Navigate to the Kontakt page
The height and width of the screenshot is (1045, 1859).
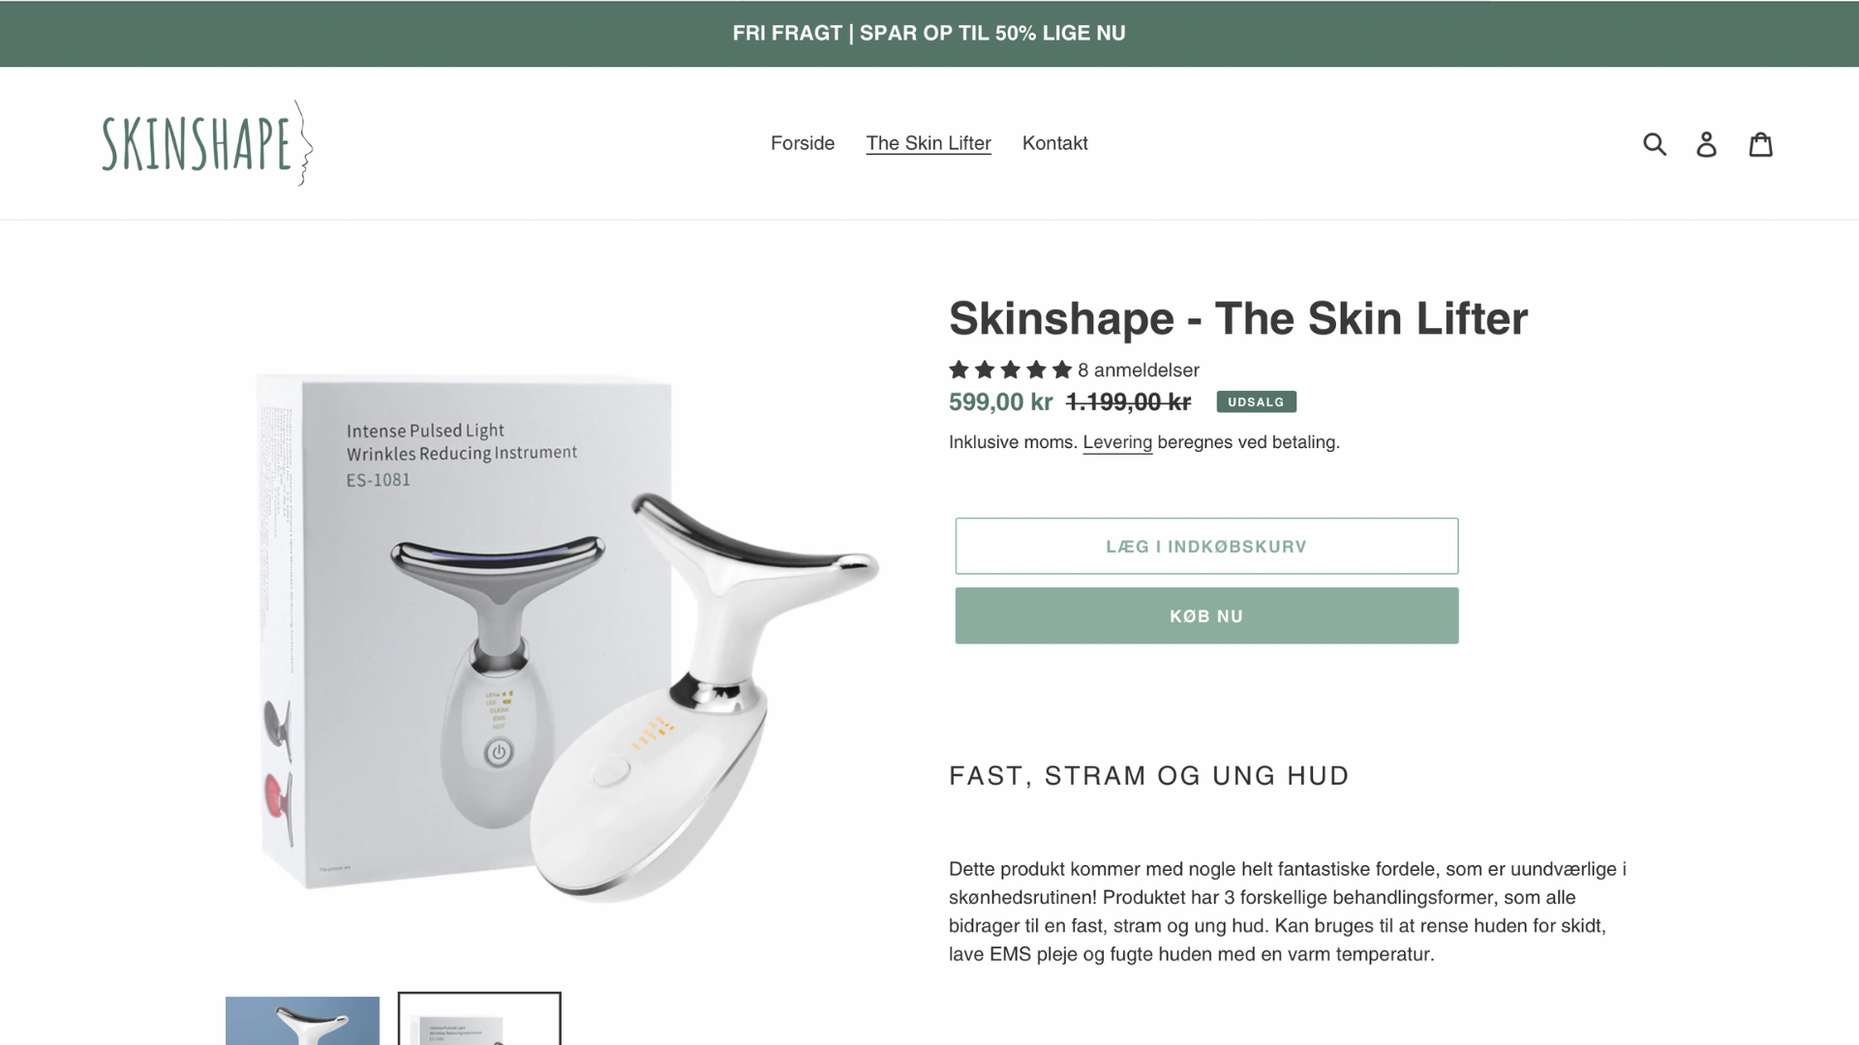click(1054, 143)
